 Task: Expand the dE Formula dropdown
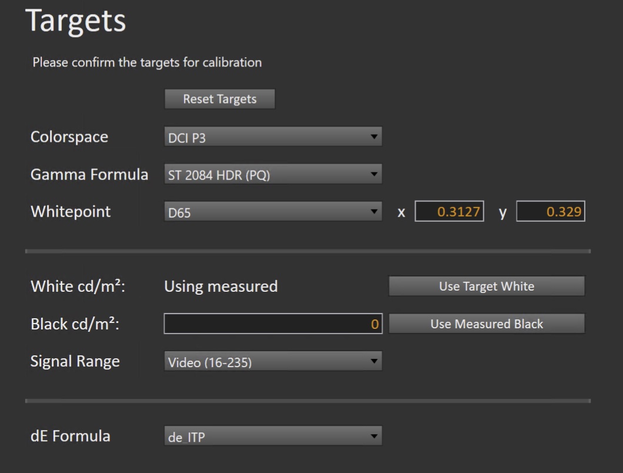(x=272, y=437)
